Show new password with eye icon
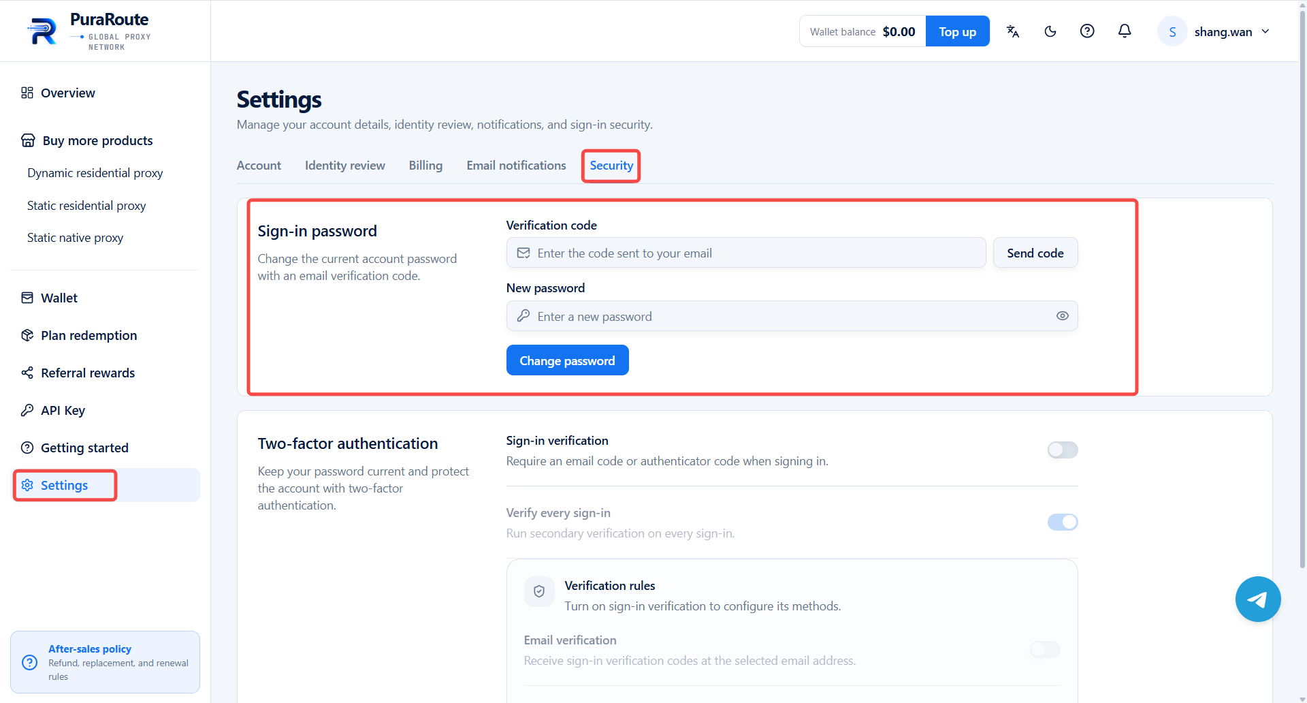Screen dimensions: 1307x703 point(1062,316)
